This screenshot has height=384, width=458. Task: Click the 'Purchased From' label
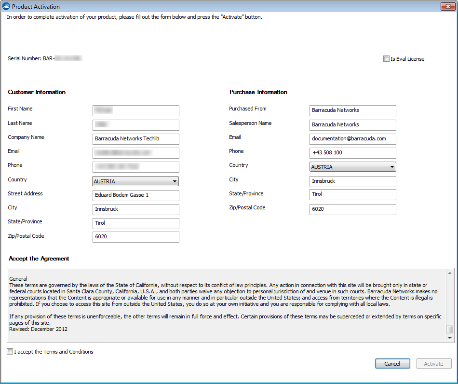[248, 109]
